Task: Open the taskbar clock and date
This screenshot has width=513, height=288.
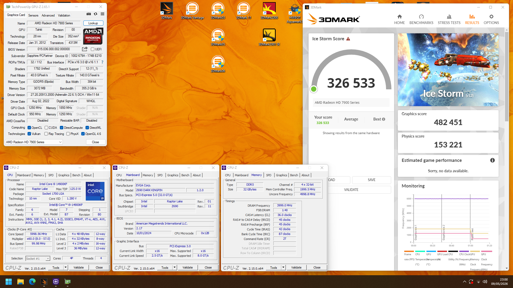Action: point(499,282)
